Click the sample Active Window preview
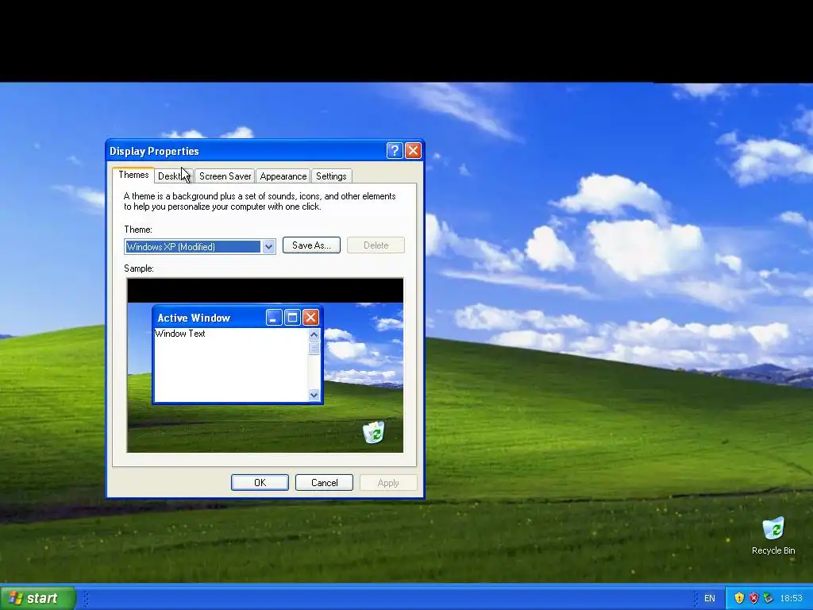 237,355
